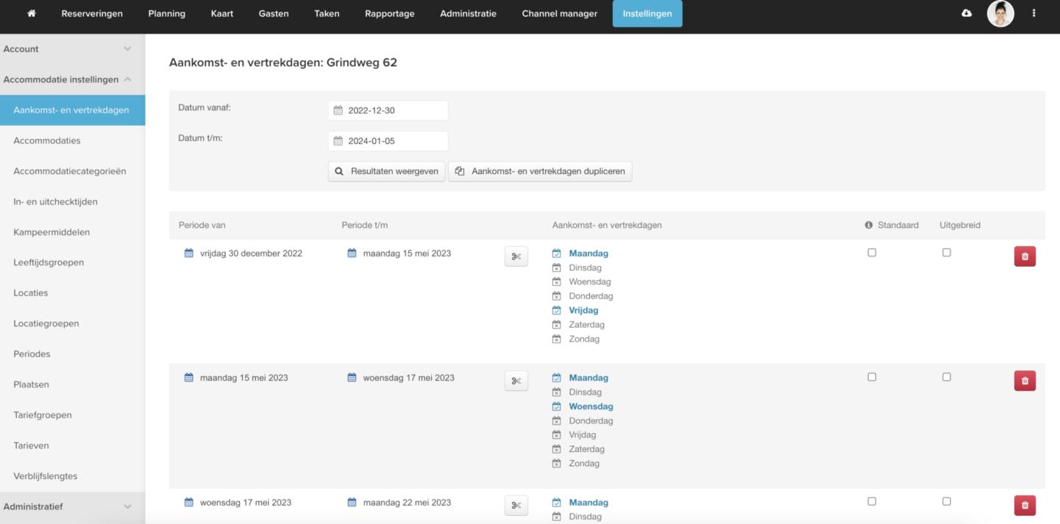Click the cloud download icon
Image resolution: width=1060 pixels, height=524 pixels.
[967, 13]
